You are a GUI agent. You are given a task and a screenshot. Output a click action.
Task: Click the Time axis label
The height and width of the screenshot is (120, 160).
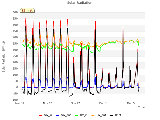pyautogui.click(x=141, y=107)
